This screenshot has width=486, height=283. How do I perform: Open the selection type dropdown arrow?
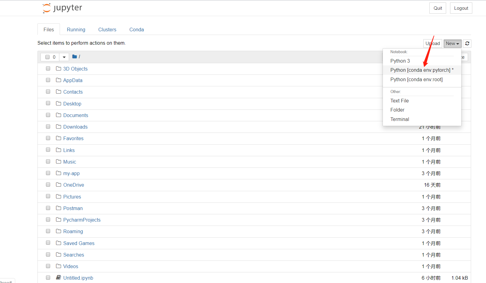pyautogui.click(x=64, y=57)
